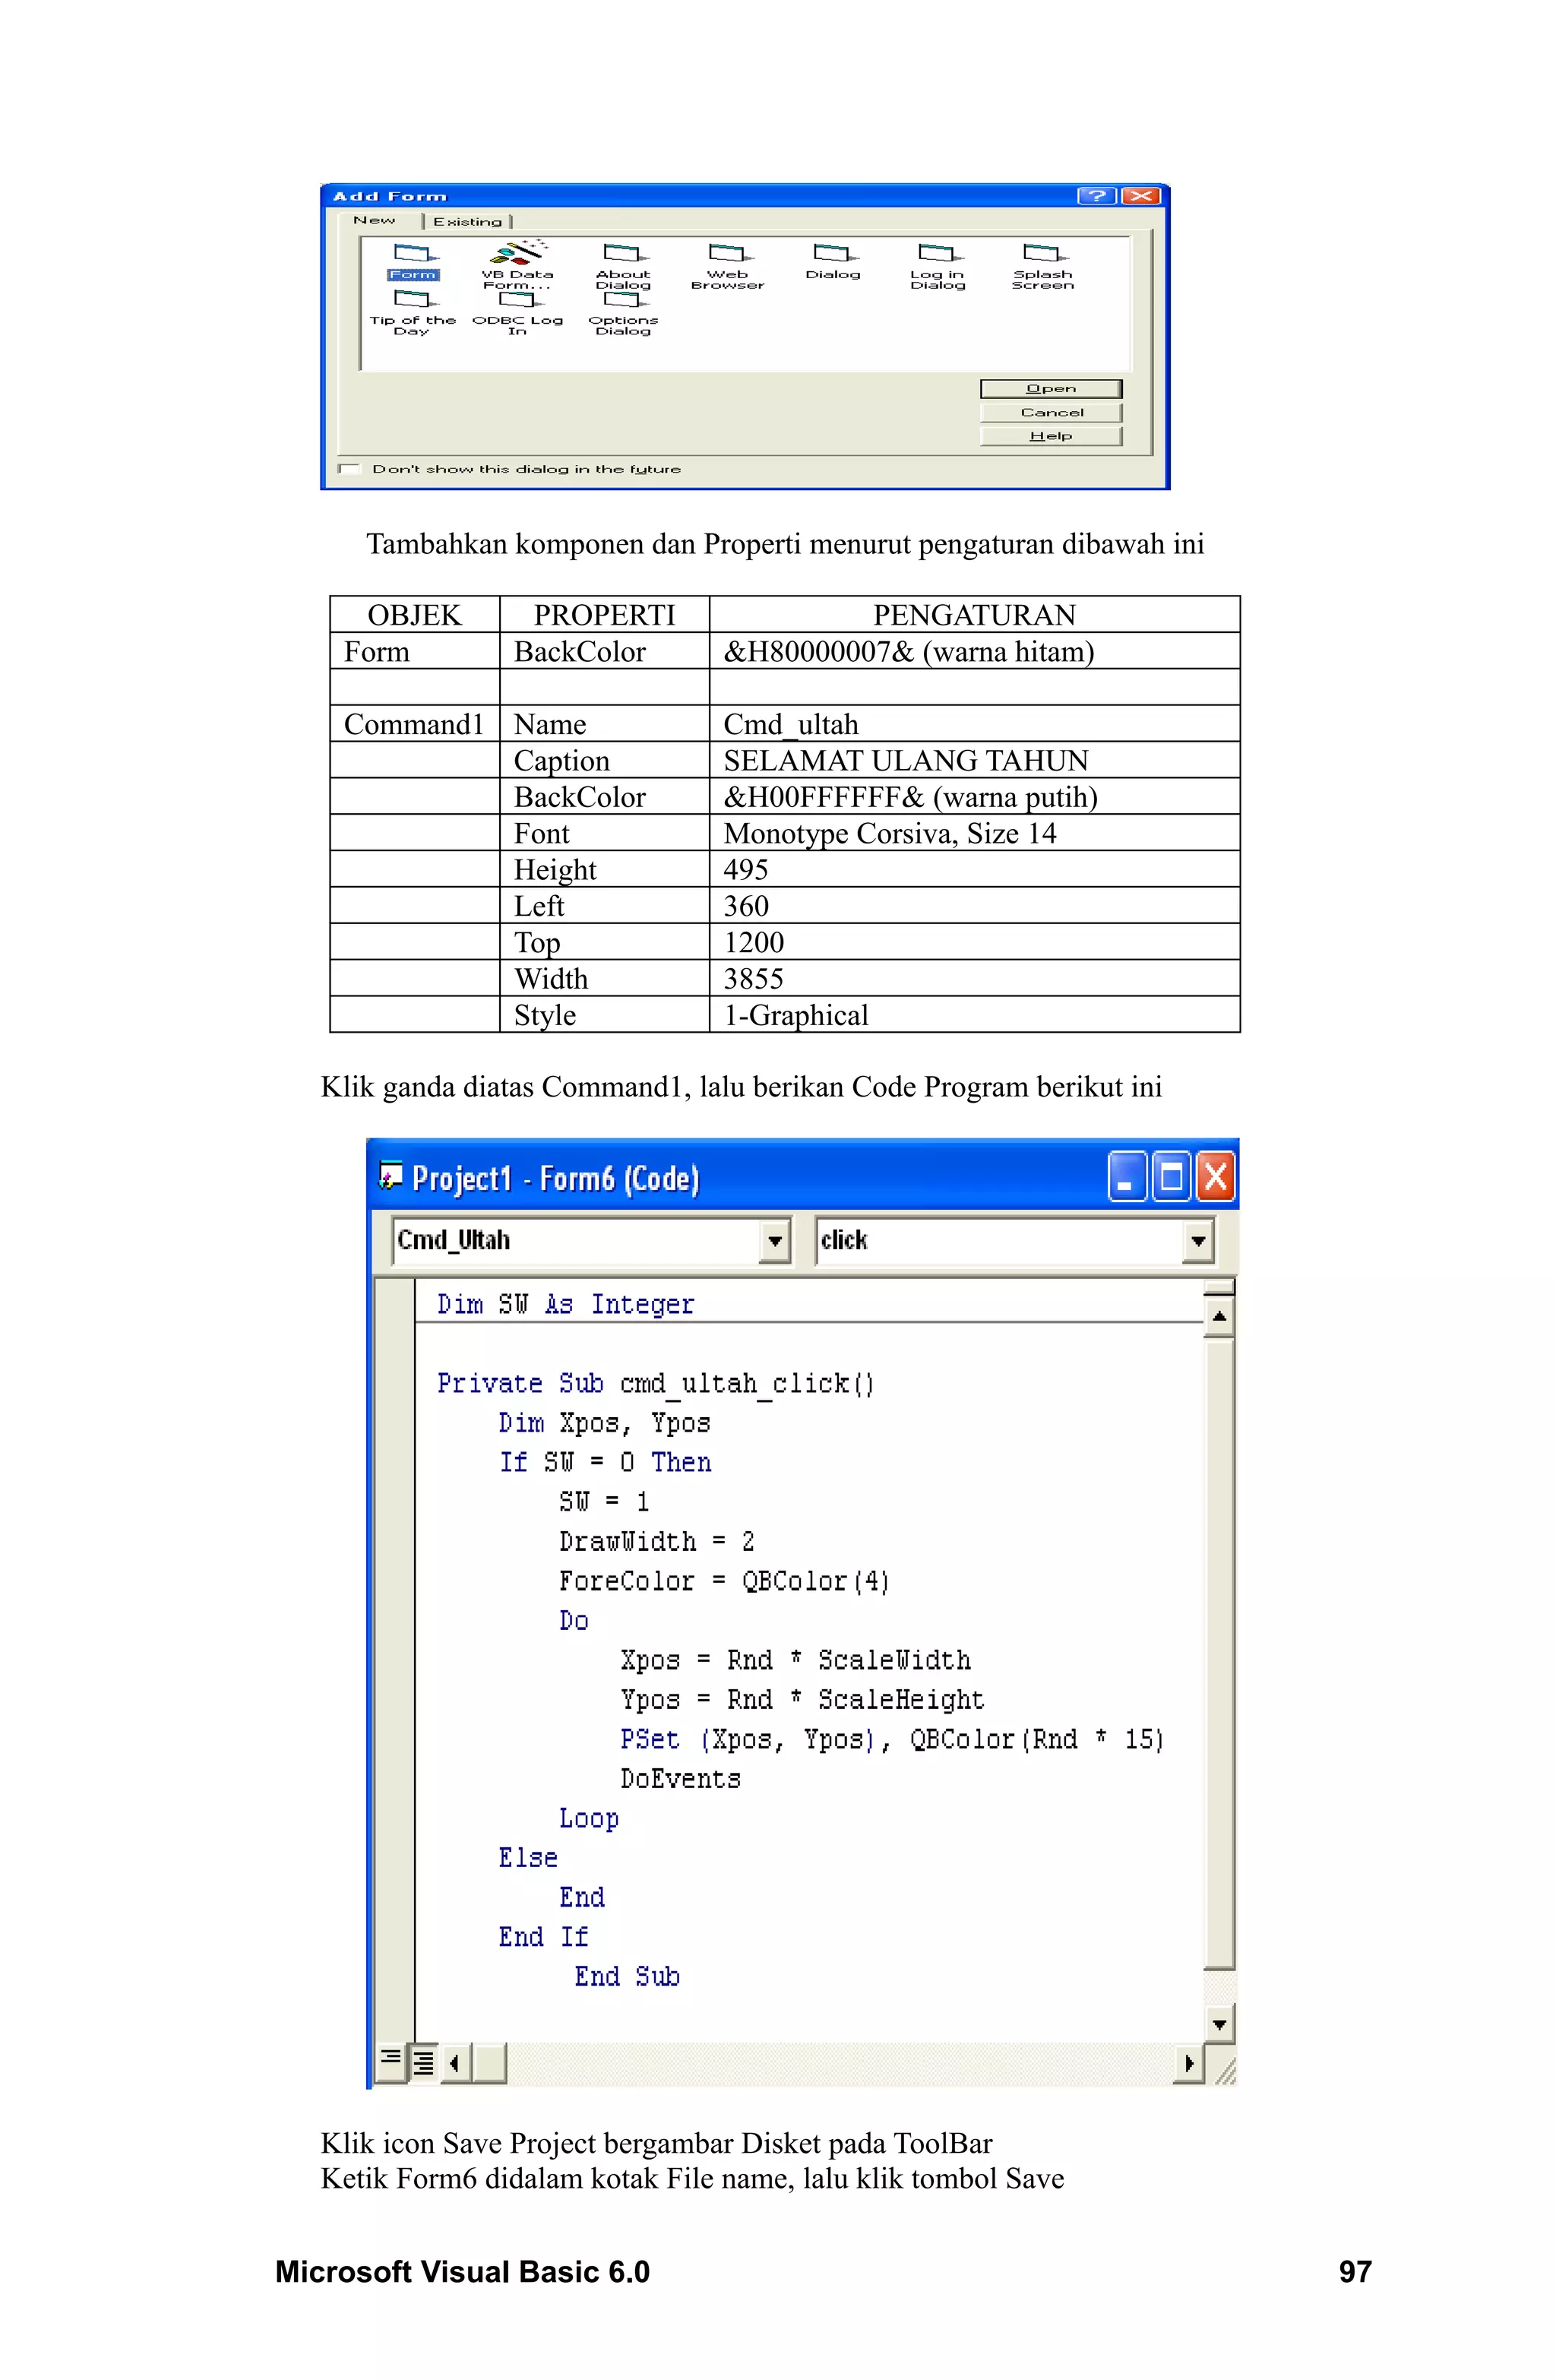The width and height of the screenshot is (1556, 2380).
Task: Choose the About Dialog form icon
Action: pos(622,254)
